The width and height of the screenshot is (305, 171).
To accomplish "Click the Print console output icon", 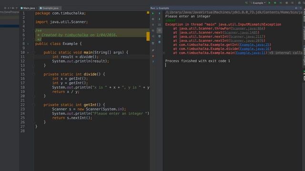I will tap(159, 36).
